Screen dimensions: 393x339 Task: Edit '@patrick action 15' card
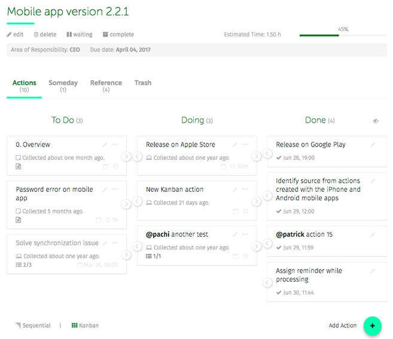[373, 234]
